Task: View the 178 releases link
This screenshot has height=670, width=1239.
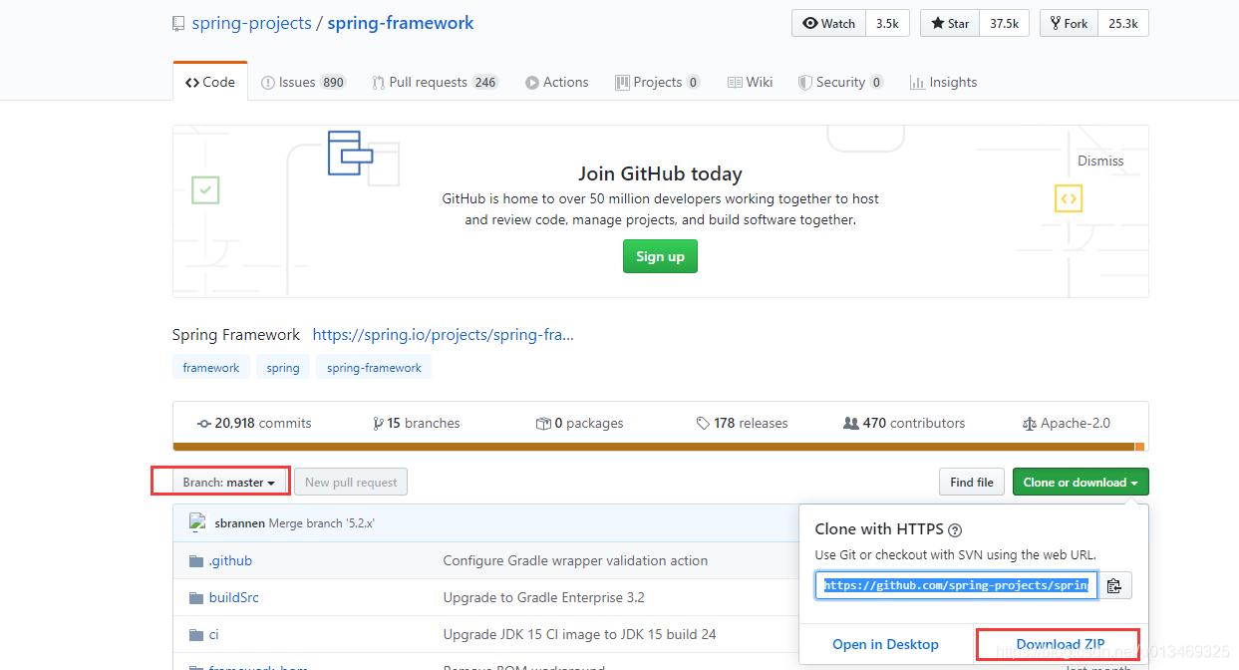Action: [x=742, y=424]
